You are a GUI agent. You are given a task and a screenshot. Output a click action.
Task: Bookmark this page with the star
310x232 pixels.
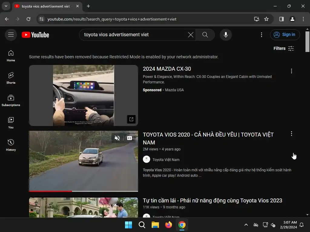[266, 19]
